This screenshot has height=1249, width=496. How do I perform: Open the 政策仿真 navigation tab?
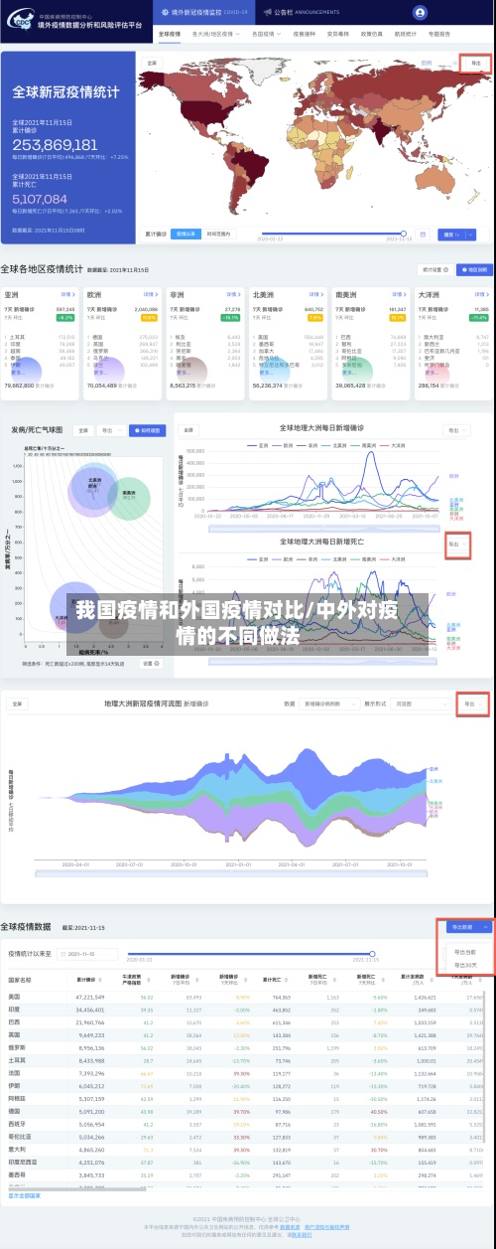[371, 34]
